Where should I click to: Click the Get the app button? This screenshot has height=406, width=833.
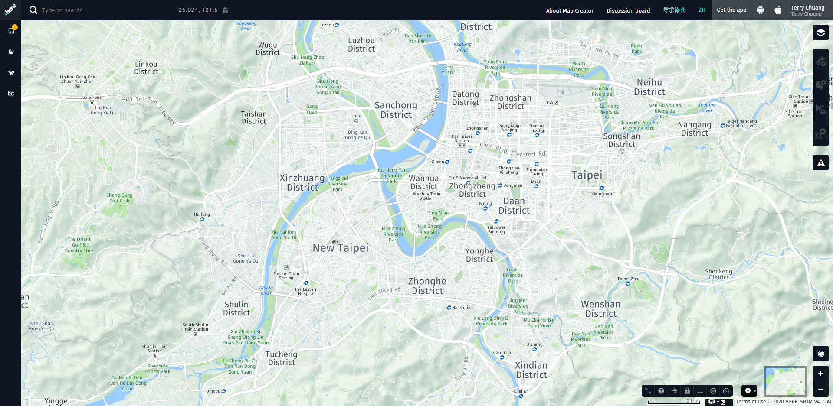click(731, 10)
